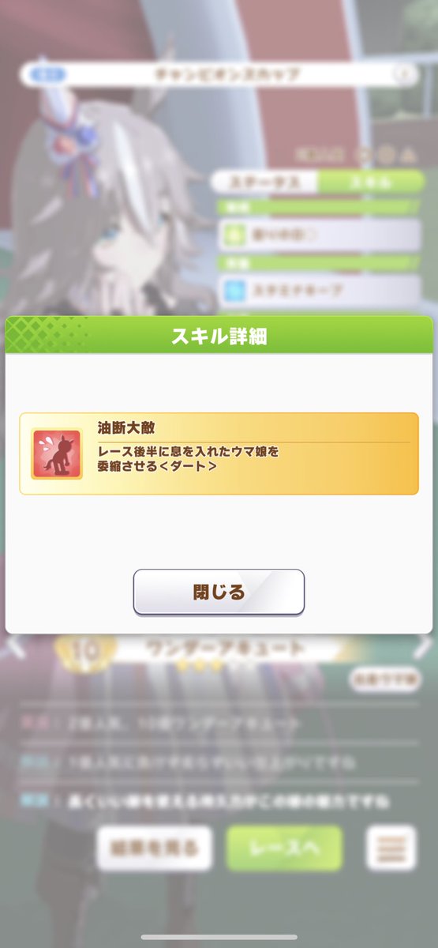Tap the スキル詳細 dialog title bar
This screenshot has width=438, height=948.
[x=219, y=336]
